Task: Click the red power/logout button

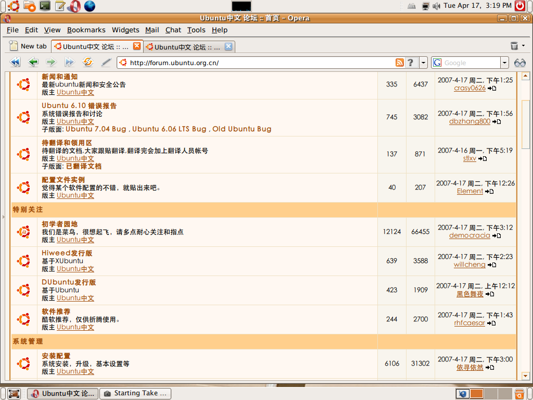Action: click(x=520, y=6)
